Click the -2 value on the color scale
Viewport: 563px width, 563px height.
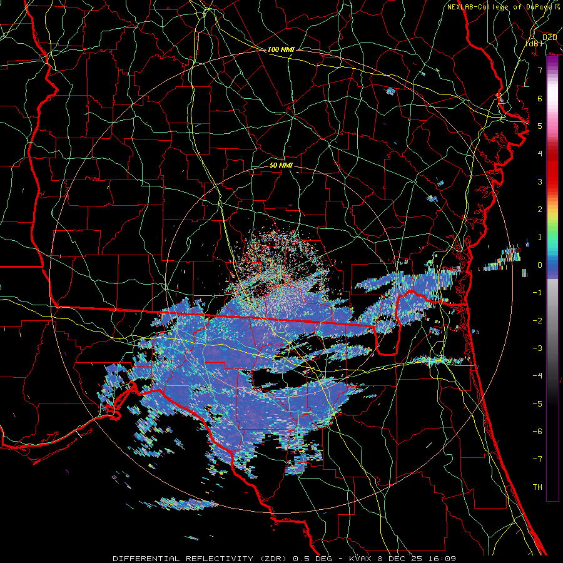click(x=537, y=321)
